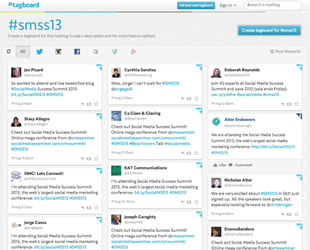
Task: Filter posts by Vine icon
Action: click(115, 52)
